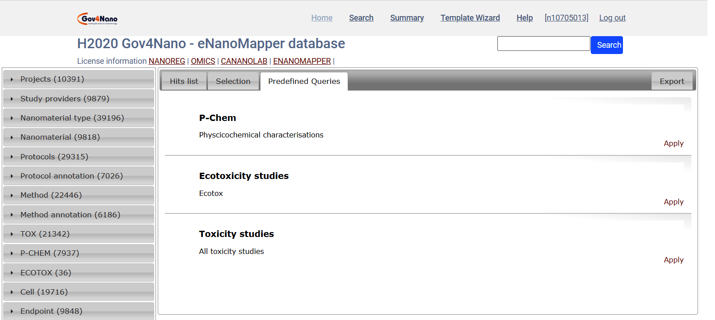Open the NANOREG license link
This screenshot has height=320, width=715.
click(167, 61)
